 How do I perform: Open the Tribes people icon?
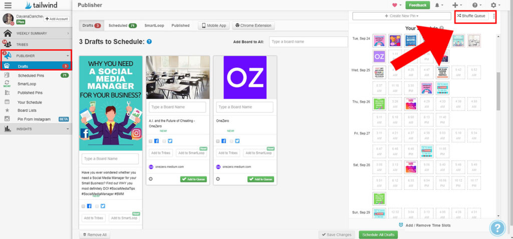(x=7, y=44)
